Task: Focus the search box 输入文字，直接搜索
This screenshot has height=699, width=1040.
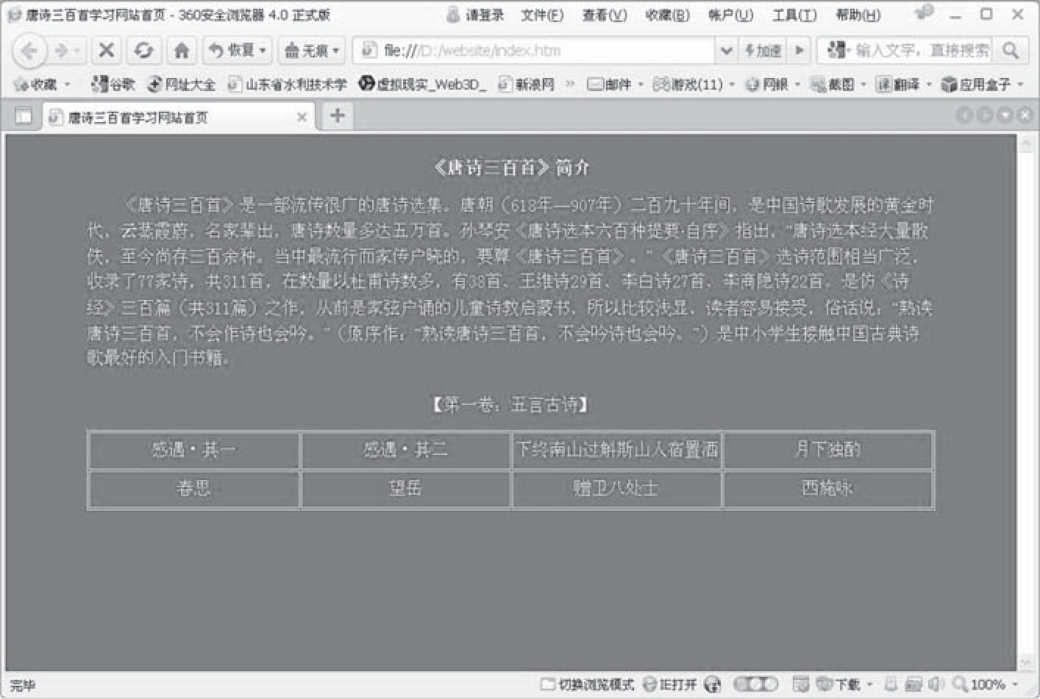Action: coord(922,50)
